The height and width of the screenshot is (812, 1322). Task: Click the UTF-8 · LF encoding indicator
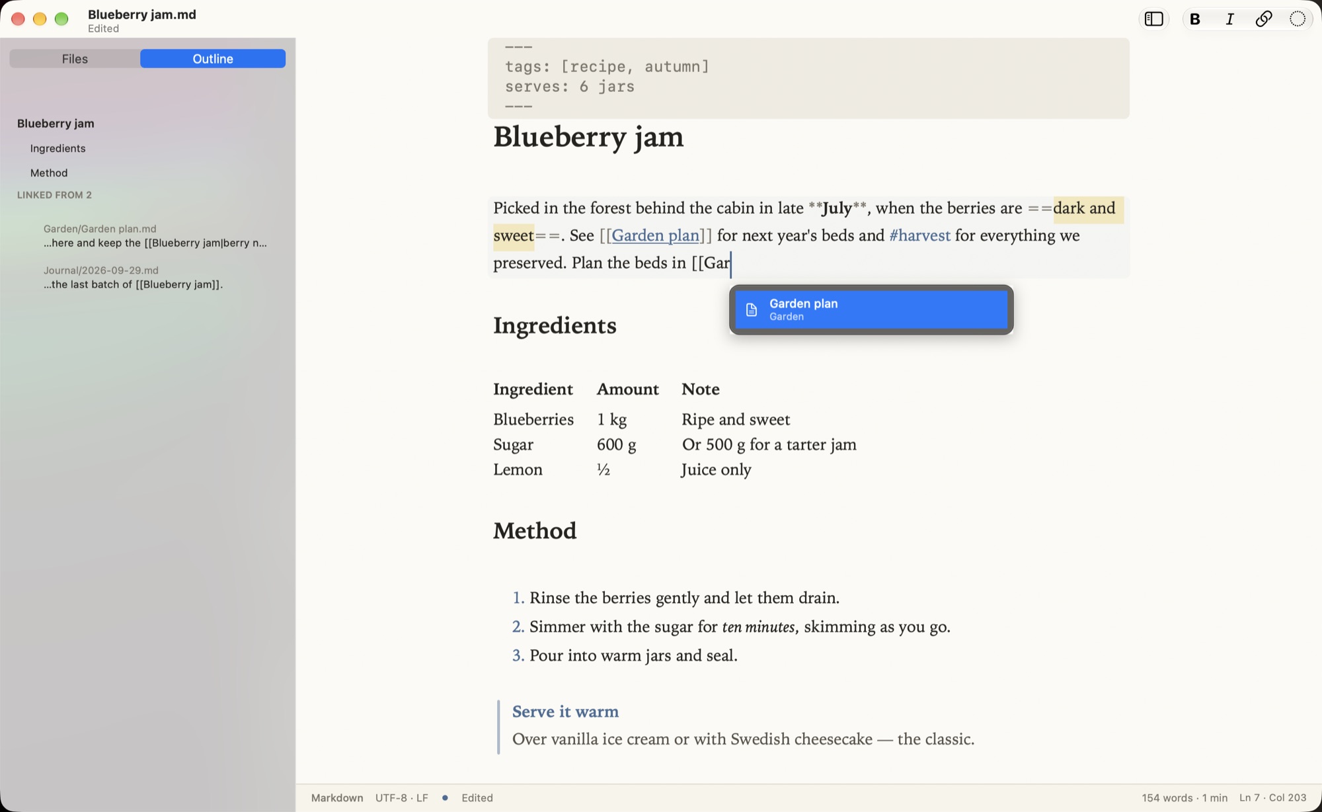402,797
